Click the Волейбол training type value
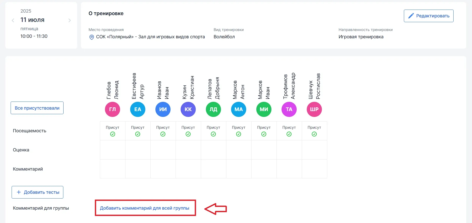 [224, 37]
